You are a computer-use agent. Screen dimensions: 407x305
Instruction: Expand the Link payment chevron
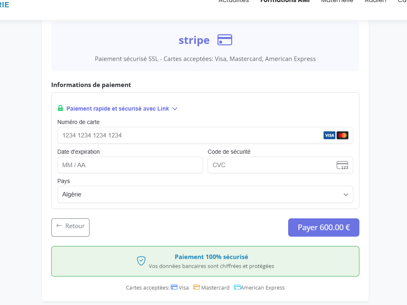click(175, 109)
